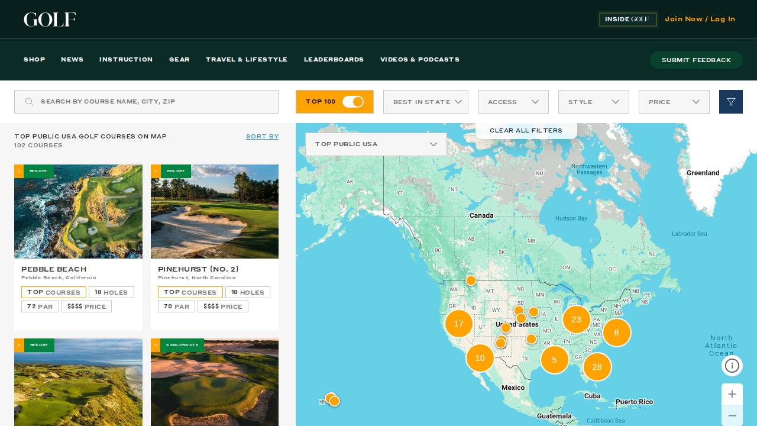Zoom out using the map minus control
The image size is (757, 426).
[x=732, y=415]
